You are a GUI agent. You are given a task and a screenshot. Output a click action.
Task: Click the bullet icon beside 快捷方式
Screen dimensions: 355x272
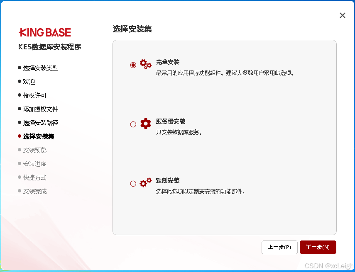point(19,177)
